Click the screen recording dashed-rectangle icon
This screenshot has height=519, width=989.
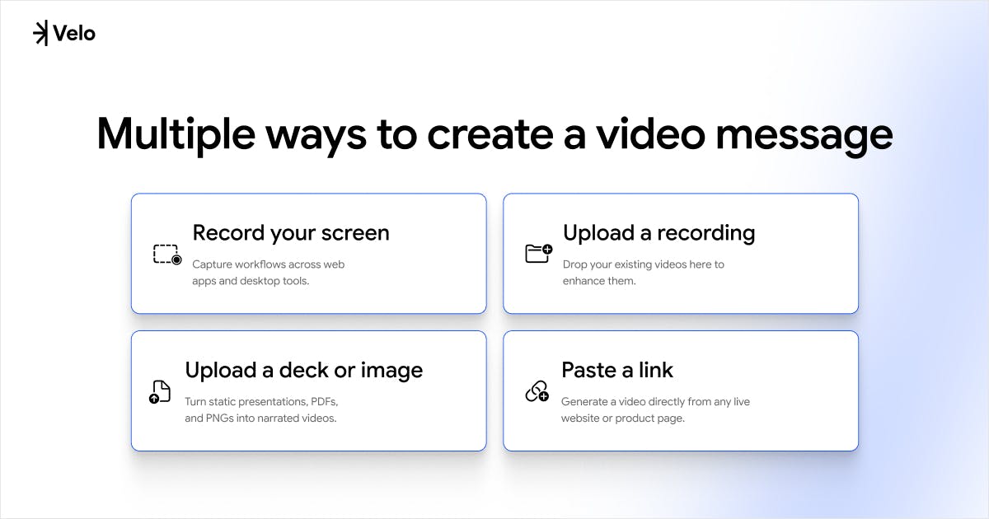[x=167, y=254]
